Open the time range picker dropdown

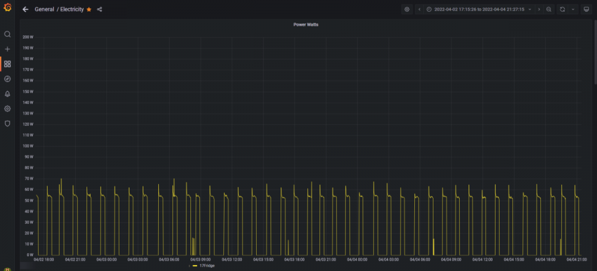[479, 10]
